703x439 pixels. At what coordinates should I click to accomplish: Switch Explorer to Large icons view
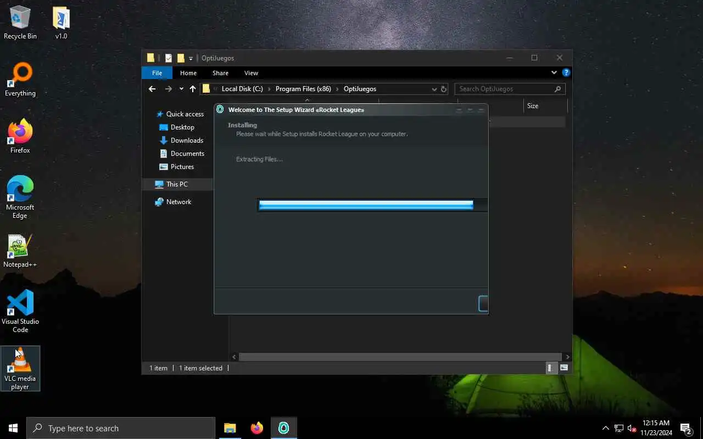[x=564, y=368]
